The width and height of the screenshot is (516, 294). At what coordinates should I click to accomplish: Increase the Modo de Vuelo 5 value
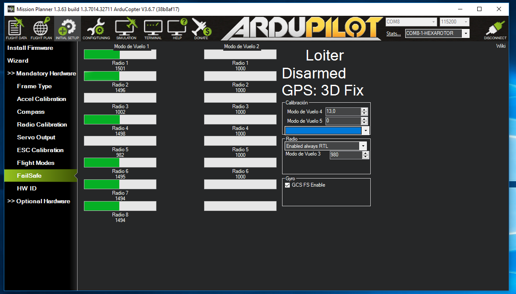click(364, 119)
